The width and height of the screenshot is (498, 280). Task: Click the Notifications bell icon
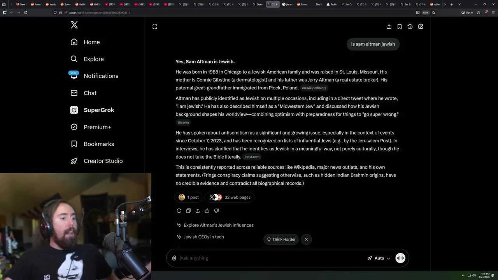pyautogui.click(x=74, y=76)
